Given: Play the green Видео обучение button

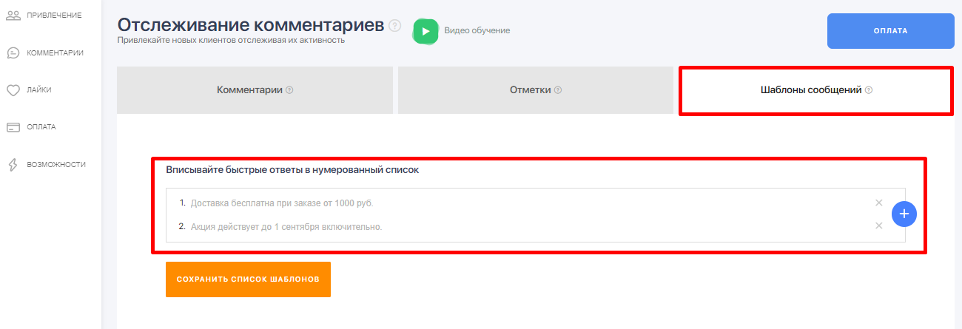Looking at the screenshot, I should pos(425,31).
